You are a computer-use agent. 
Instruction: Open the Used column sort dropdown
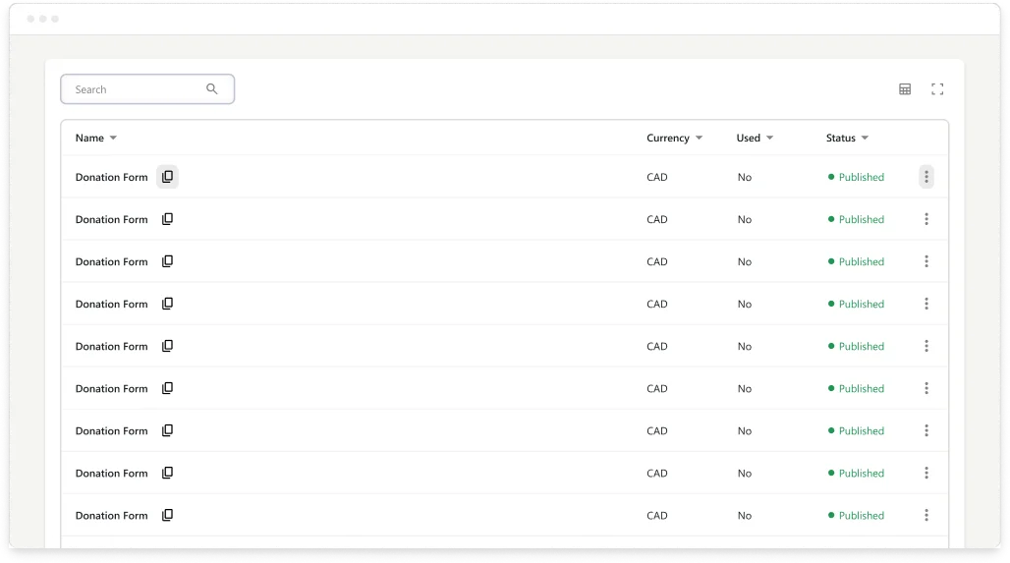pyautogui.click(x=769, y=139)
